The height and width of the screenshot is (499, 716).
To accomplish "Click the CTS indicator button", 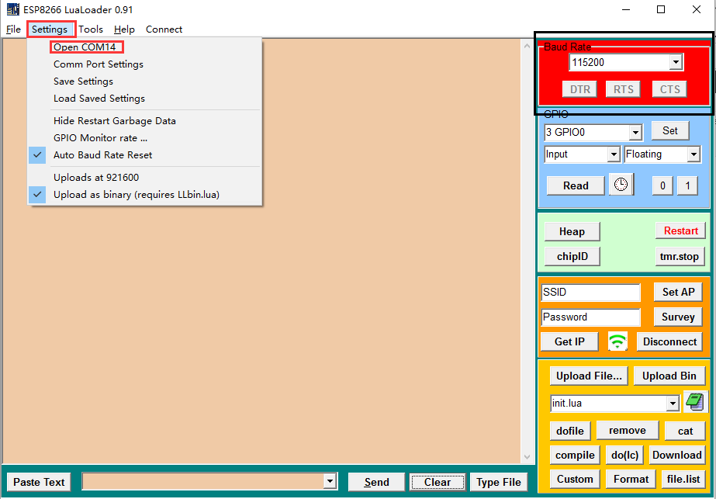I will pos(669,89).
